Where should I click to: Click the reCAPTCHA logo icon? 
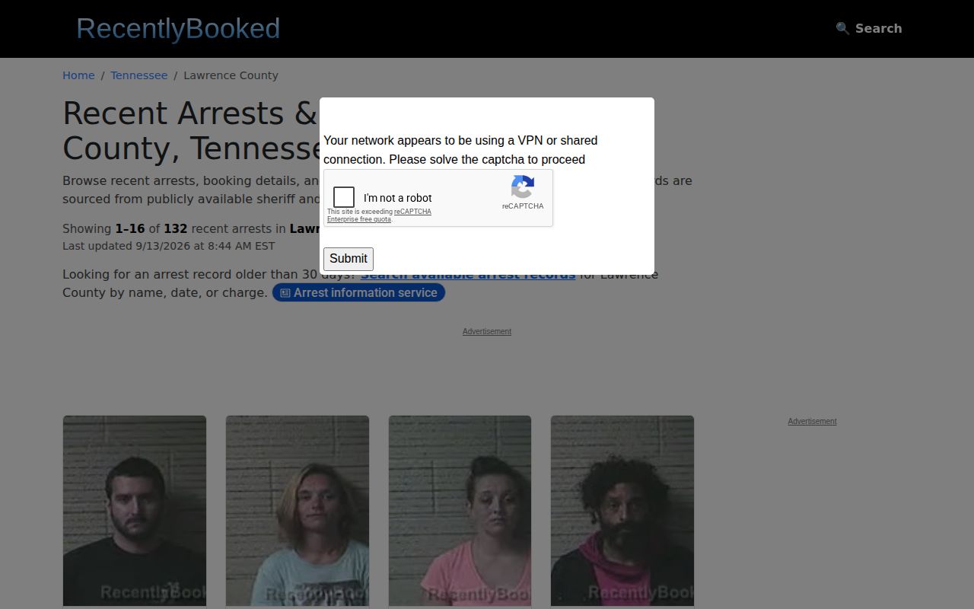coord(523,187)
